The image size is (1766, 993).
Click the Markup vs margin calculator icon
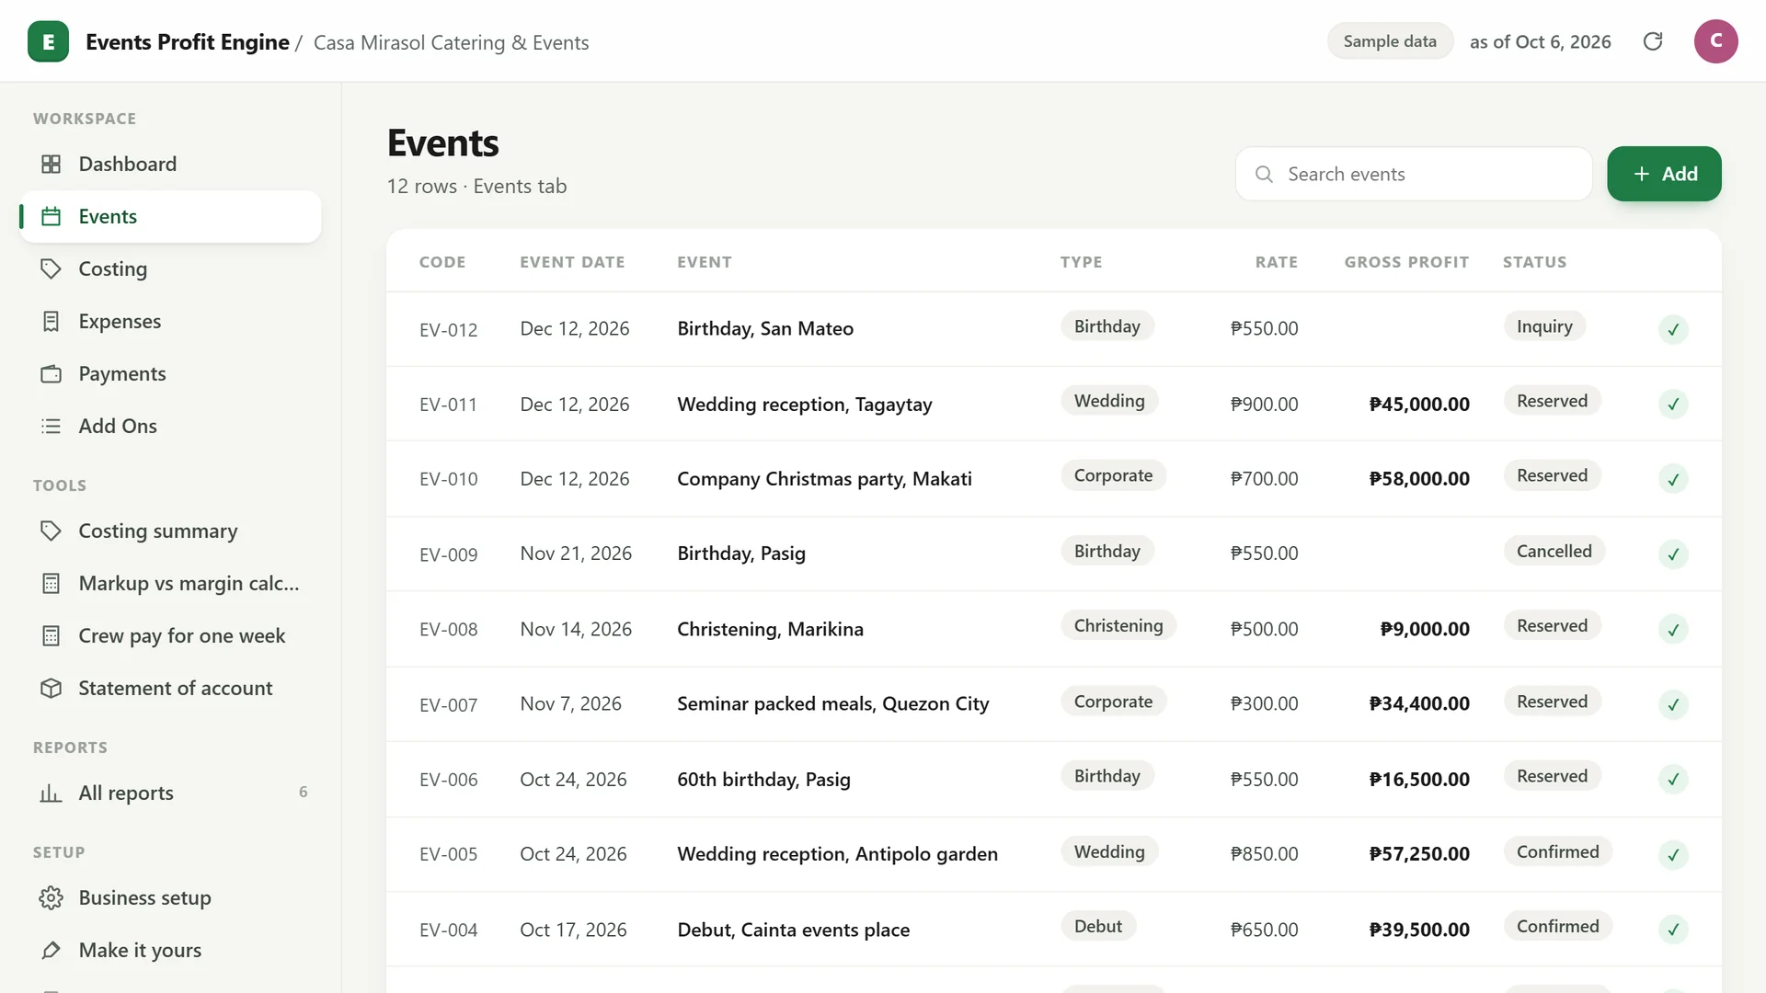click(x=52, y=584)
